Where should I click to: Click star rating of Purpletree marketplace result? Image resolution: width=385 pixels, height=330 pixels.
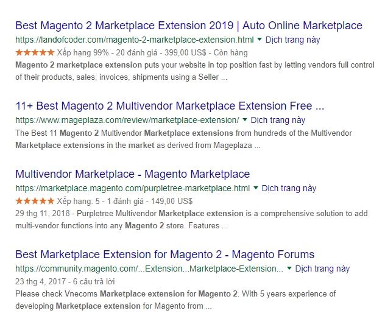tap(34, 201)
